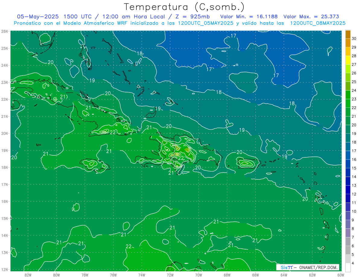
Task: Click the 62W longitude axis label
Action: pos(313,275)
